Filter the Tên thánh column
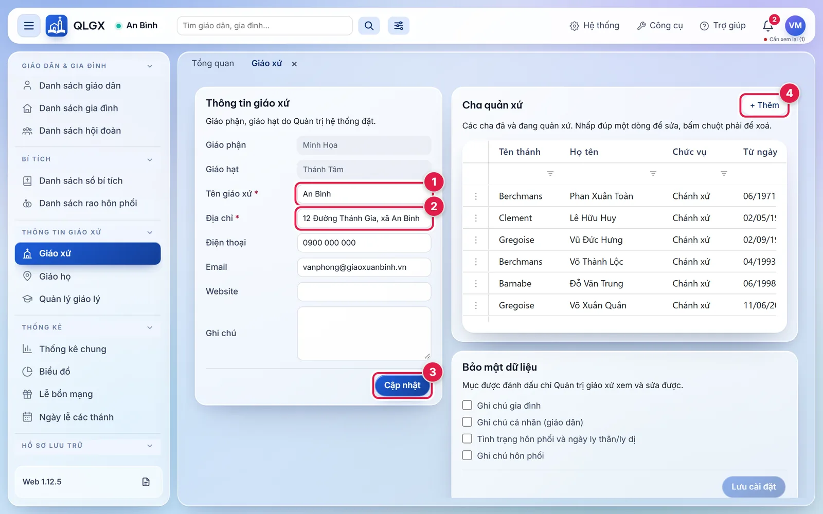The image size is (823, 514). point(550,174)
